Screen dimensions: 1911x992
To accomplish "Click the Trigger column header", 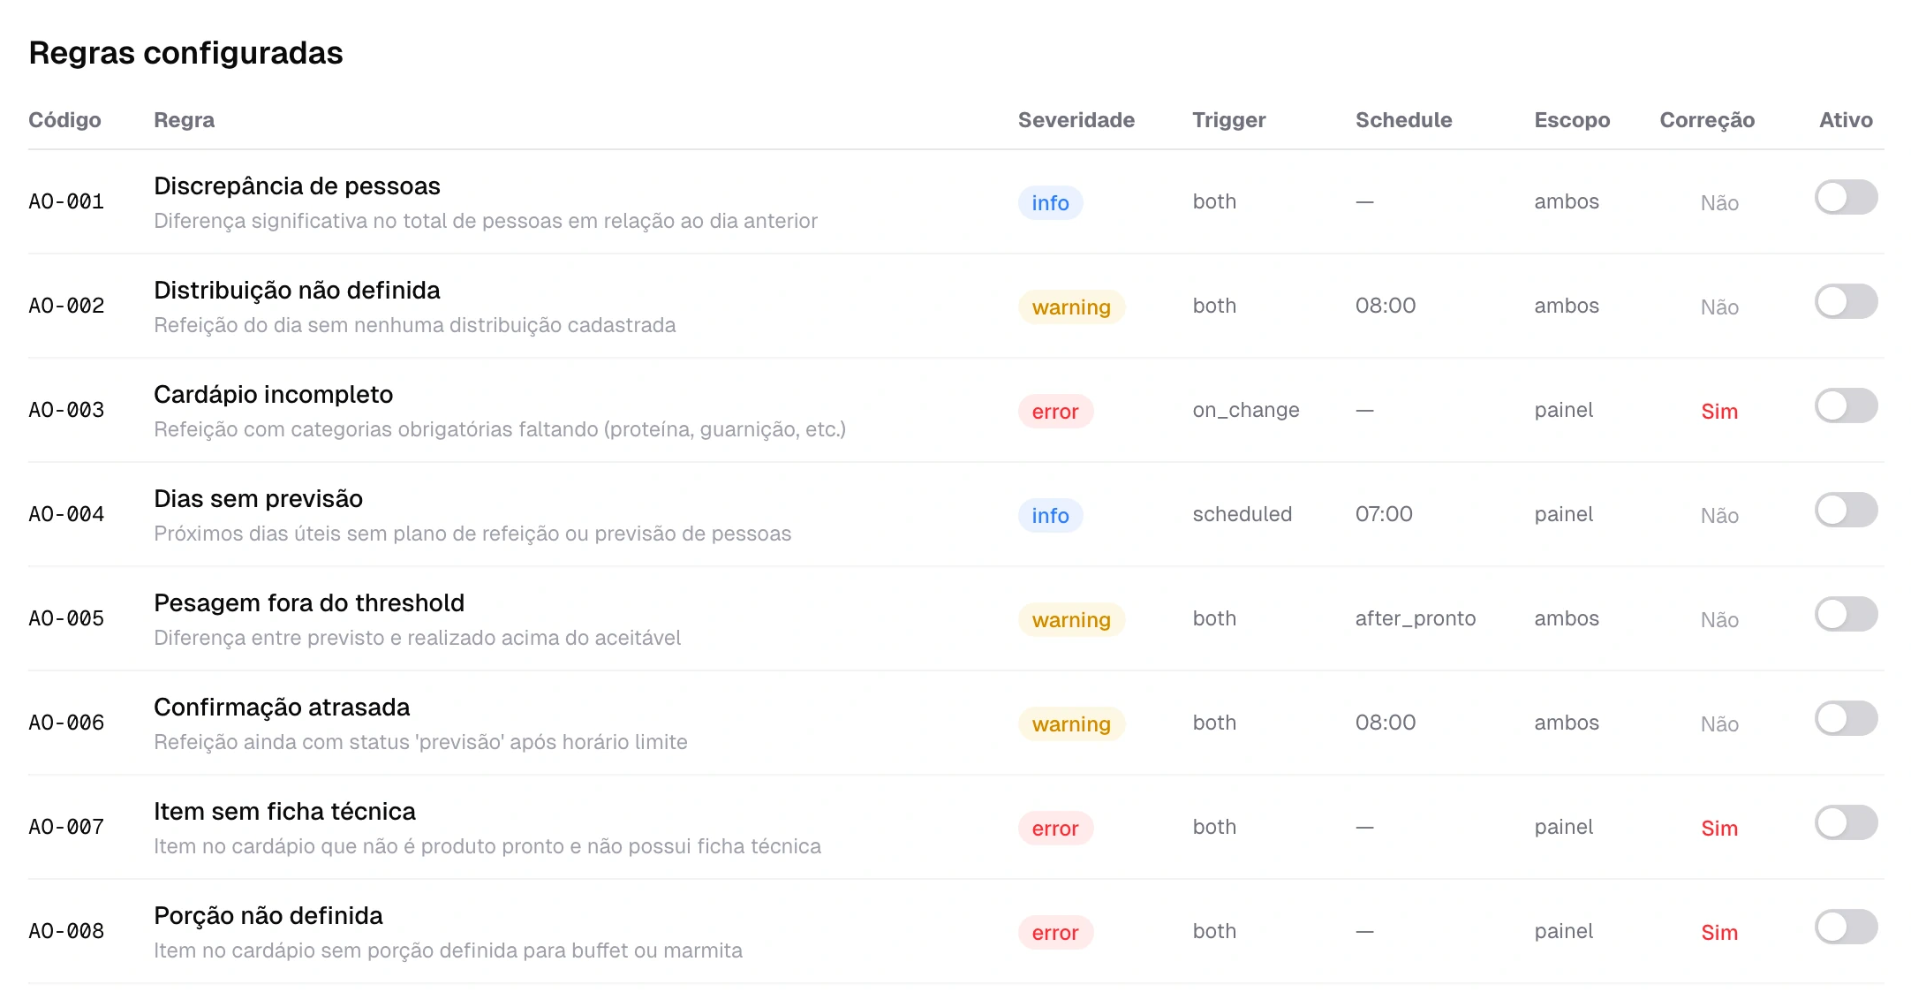I will [1228, 120].
